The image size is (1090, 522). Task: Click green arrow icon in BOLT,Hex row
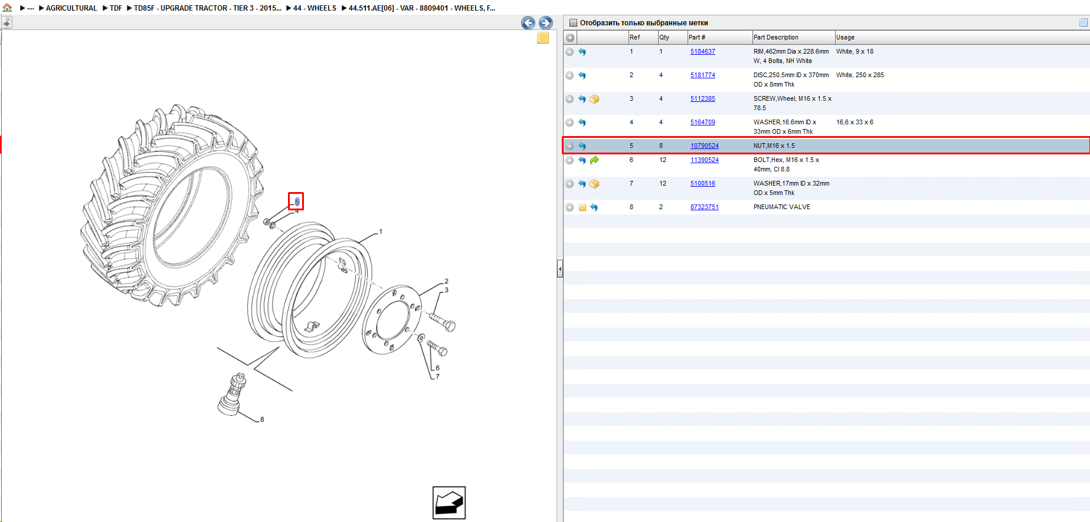(594, 160)
